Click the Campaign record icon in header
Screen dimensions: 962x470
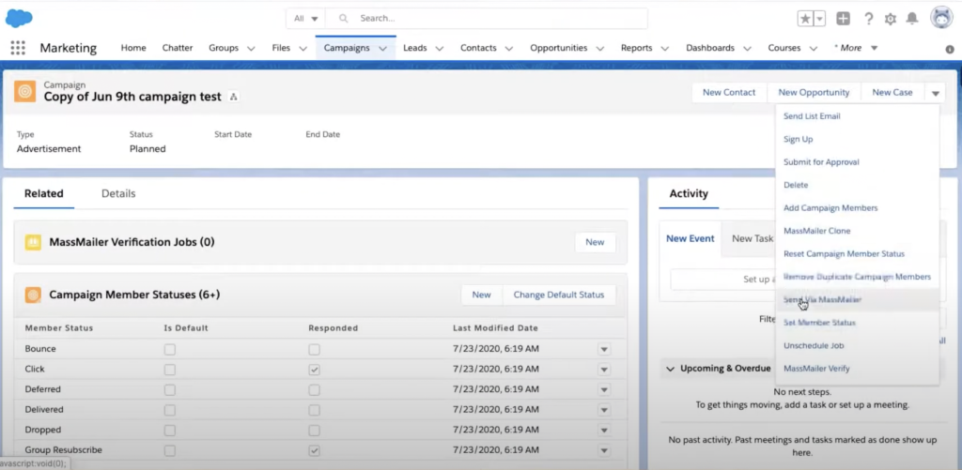[x=24, y=91]
